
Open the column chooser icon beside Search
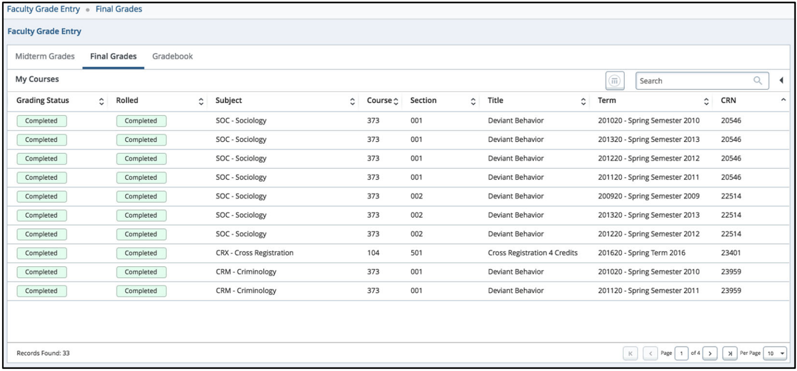[x=615, y=81]
